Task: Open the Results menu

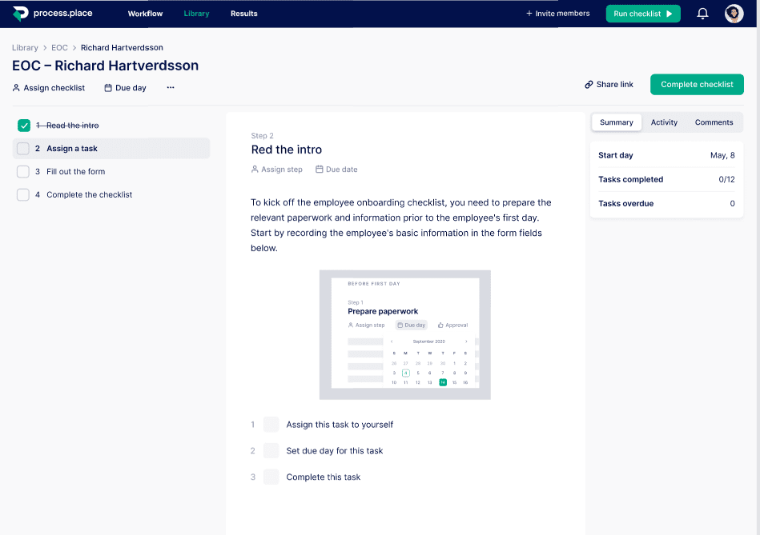Action: pyautogui.click(x=243, y=14)
